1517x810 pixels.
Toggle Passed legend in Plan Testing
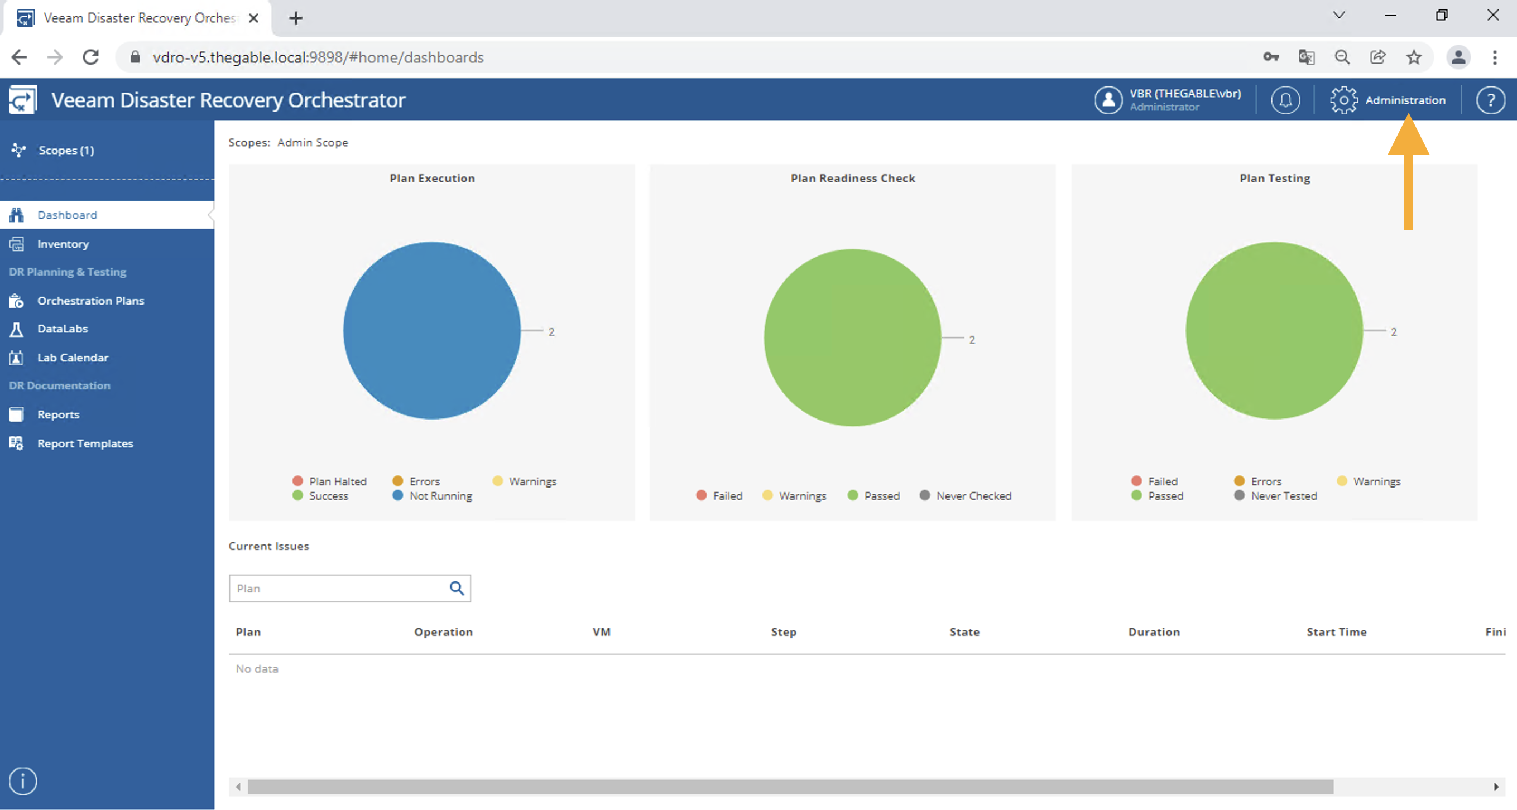tap(1157, 496)
